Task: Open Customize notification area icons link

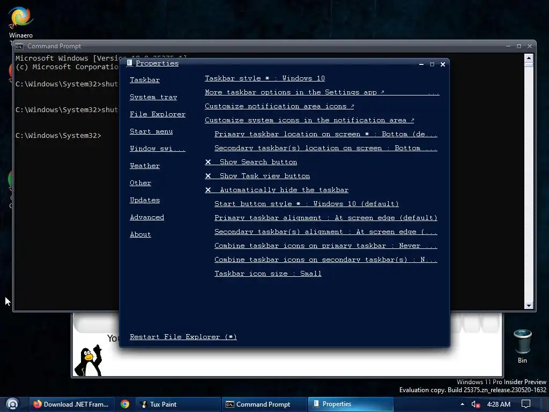Action: [x=279, y=107]
